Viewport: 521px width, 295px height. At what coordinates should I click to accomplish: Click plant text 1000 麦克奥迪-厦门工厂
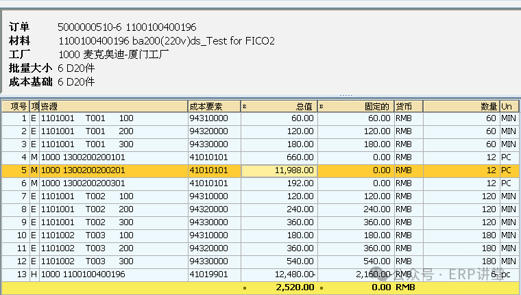(114, 55)
